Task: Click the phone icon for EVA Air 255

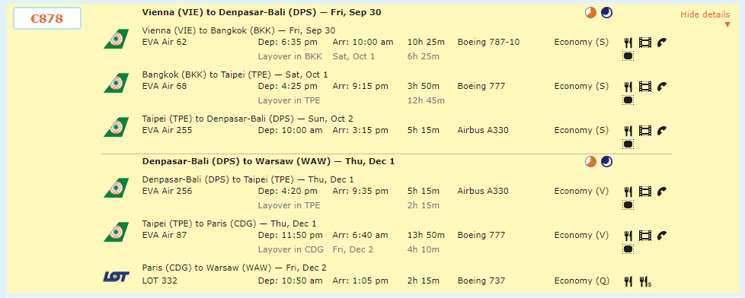Action: 662,131
